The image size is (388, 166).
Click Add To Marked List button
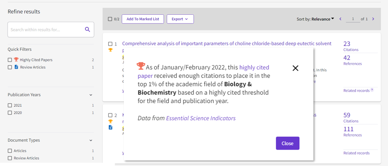click(x=143, y=19)
